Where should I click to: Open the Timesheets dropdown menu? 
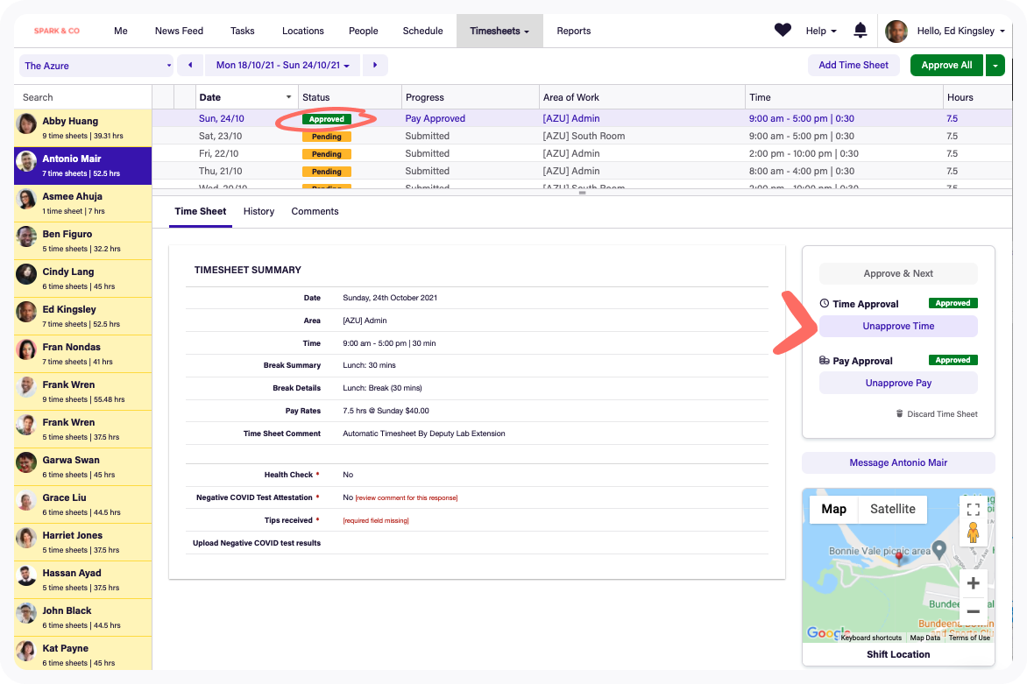[499, 31]
